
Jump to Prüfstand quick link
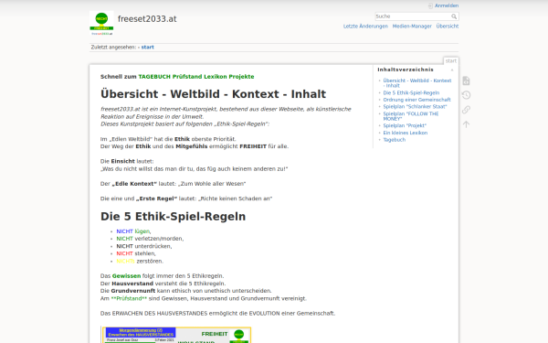pos(187,77)
